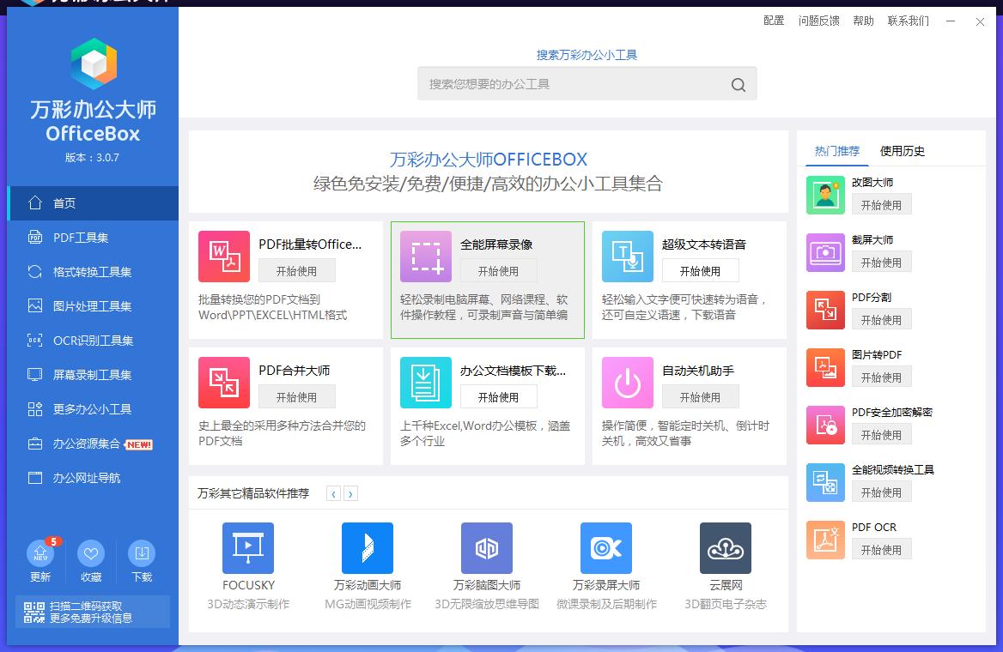
Task: Click the left arrow in software recommendations
Action: coord(333,494)
